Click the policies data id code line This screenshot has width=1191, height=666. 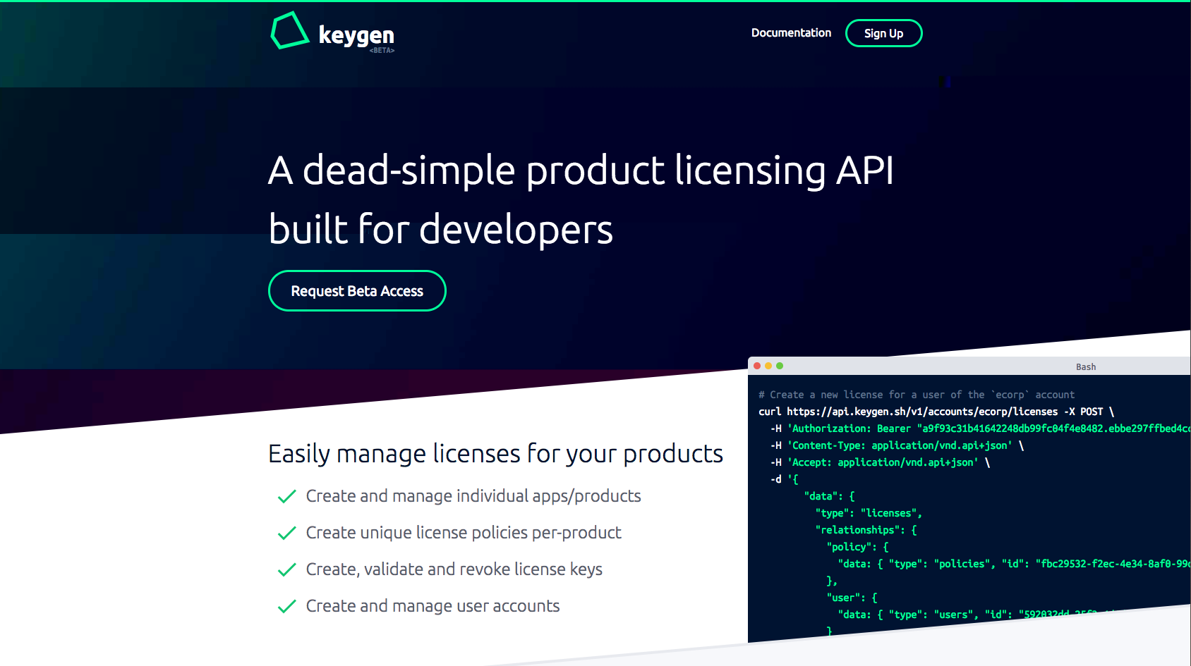(1014, 564)
